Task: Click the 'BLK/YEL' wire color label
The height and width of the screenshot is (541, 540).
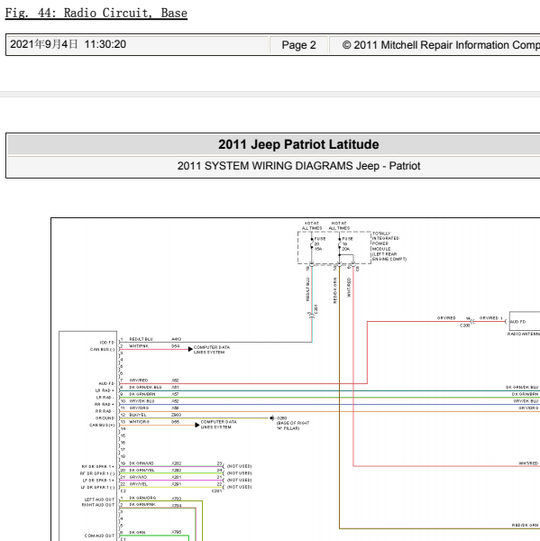Action: [x=138, y=415]
